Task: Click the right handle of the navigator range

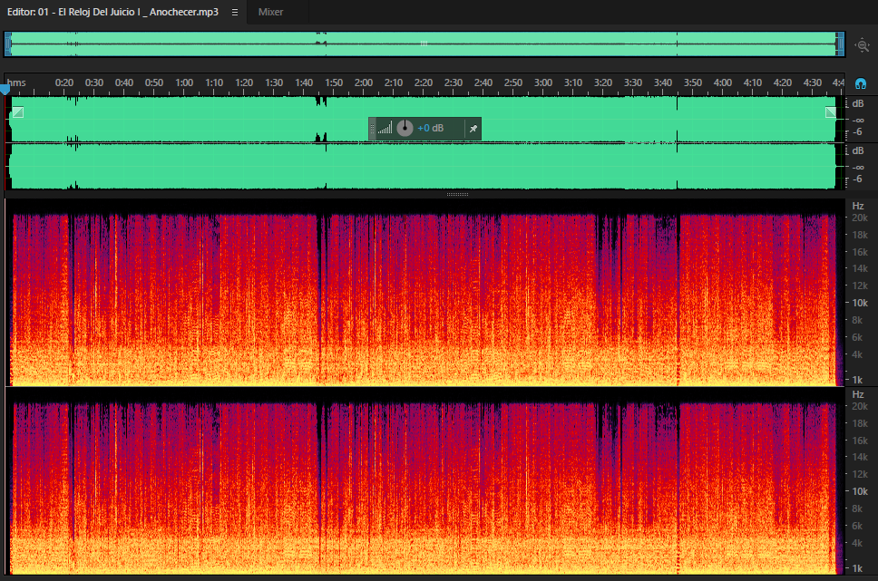Action: 840,44
